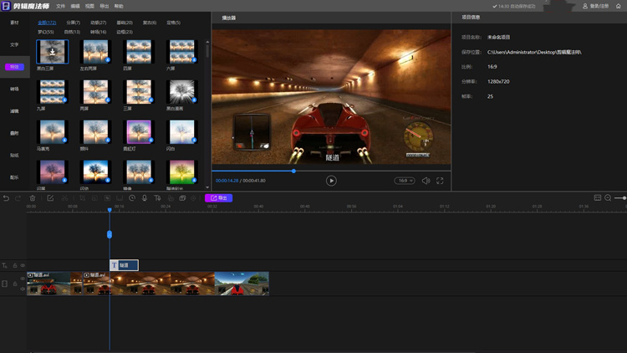This screenshot has height=353, width=627.
Task: Click the video track film icon
Action: coord(4,284)
